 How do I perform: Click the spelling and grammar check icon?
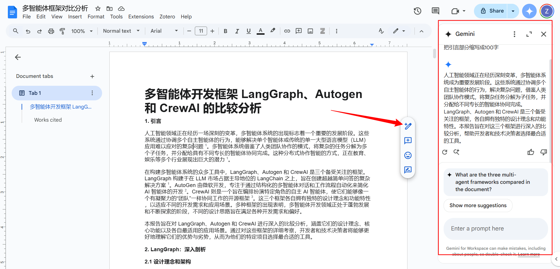[x=381, y=31]
